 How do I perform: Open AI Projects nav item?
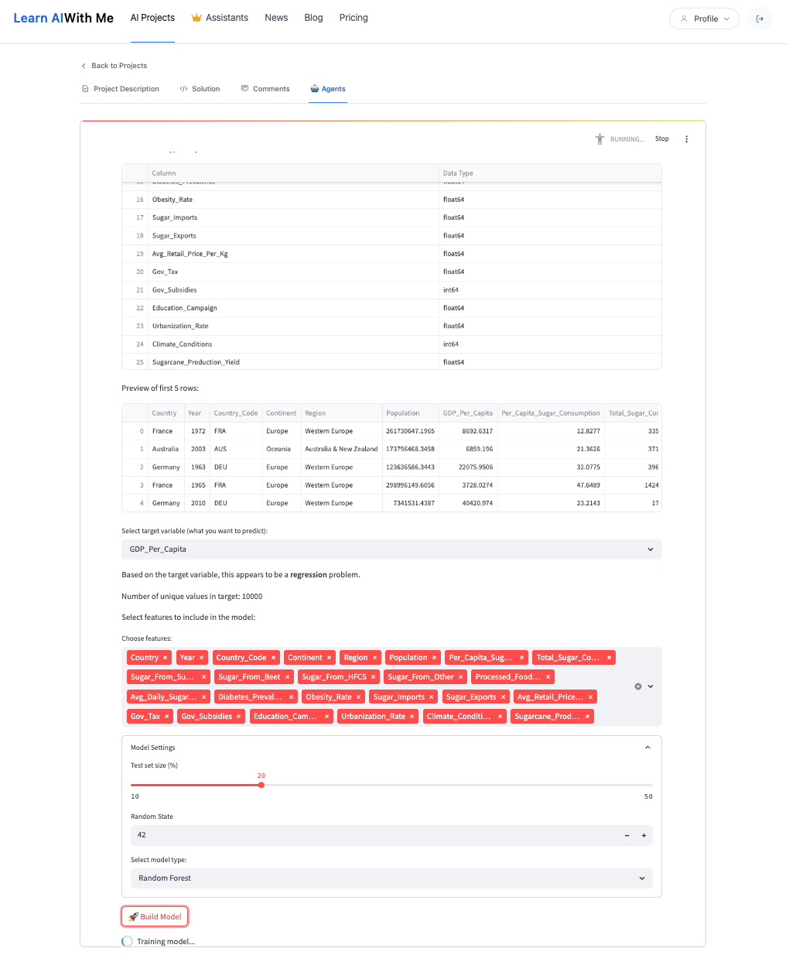click(x=152, y=18)
